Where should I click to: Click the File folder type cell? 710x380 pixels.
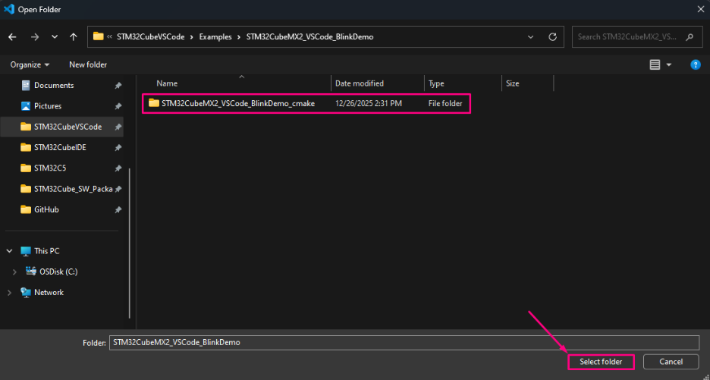[x=445, y=103]
